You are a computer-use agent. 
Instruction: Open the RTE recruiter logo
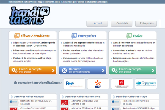click(x=74, y=84)
